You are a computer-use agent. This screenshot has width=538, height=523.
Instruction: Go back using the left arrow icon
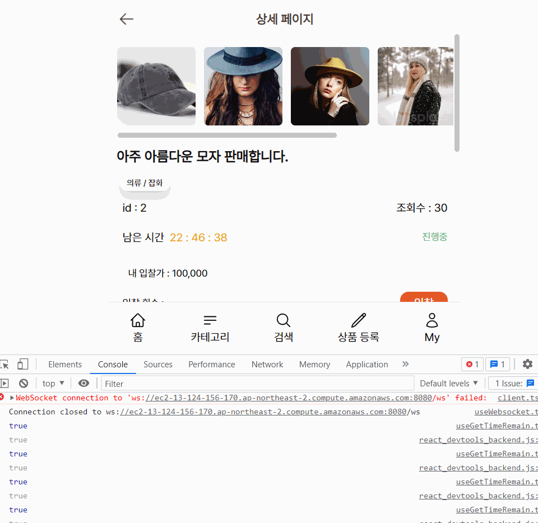(x=126, y=19)
